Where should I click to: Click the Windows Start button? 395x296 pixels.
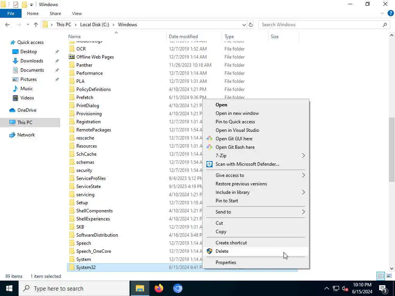(x=9, y=288)
